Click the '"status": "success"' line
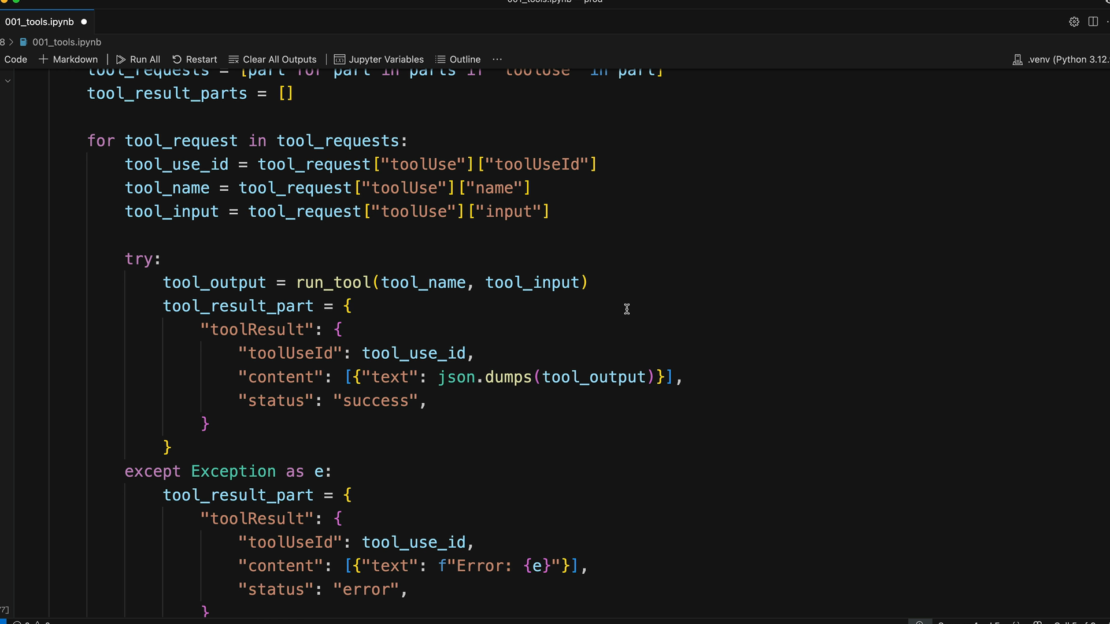This screenshot has width=1110, height=624. [332, 401]
